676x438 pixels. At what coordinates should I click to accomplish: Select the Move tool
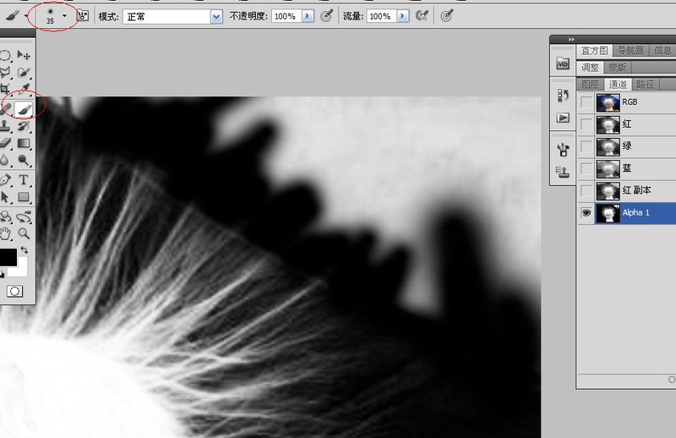click(x=24, y=55)
